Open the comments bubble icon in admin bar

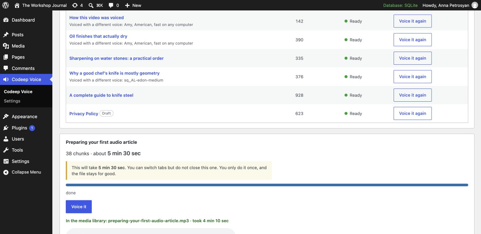click(x=111, y=5)
